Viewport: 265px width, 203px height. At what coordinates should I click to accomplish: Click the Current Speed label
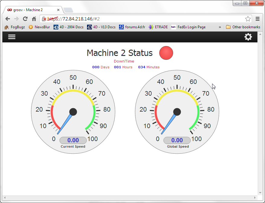click(x=73, y=146)
